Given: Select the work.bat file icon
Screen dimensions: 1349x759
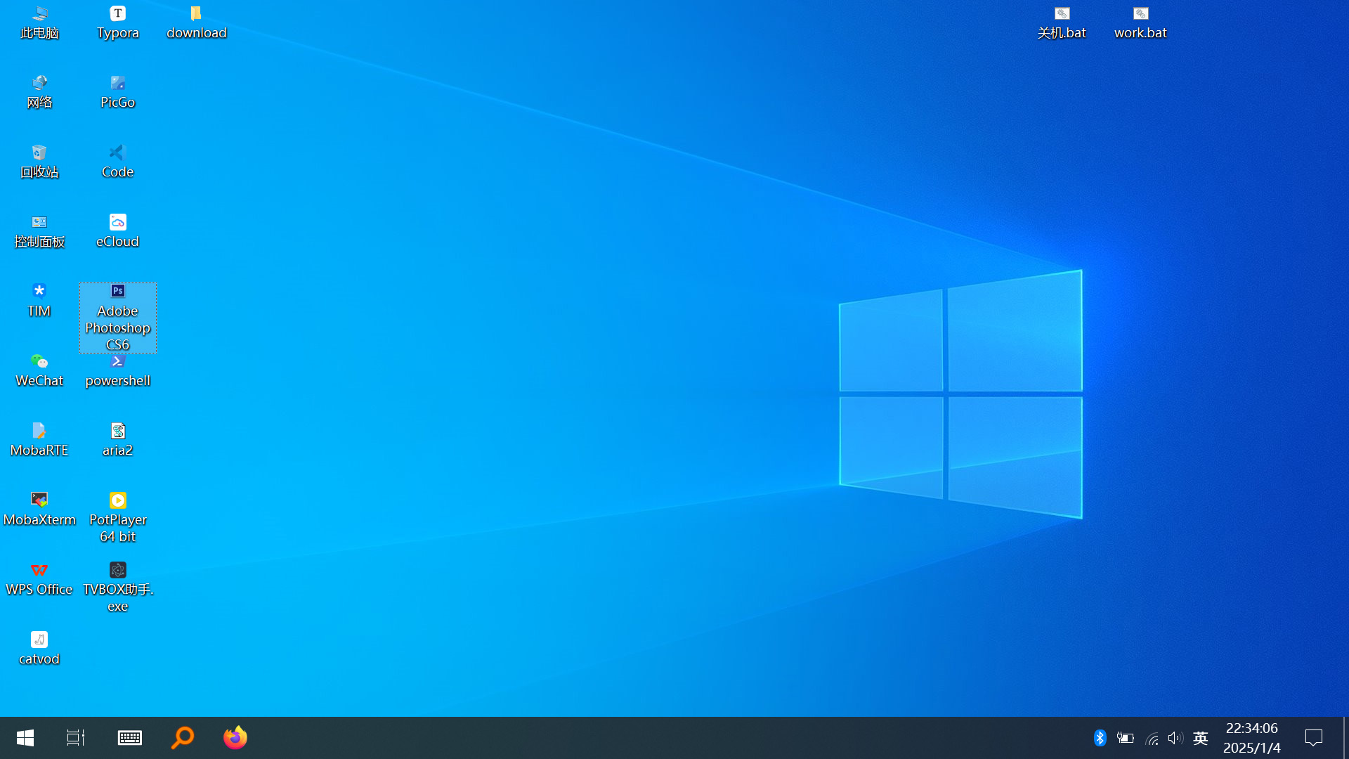Looking at the screenshot, I should pos(1141,22).
